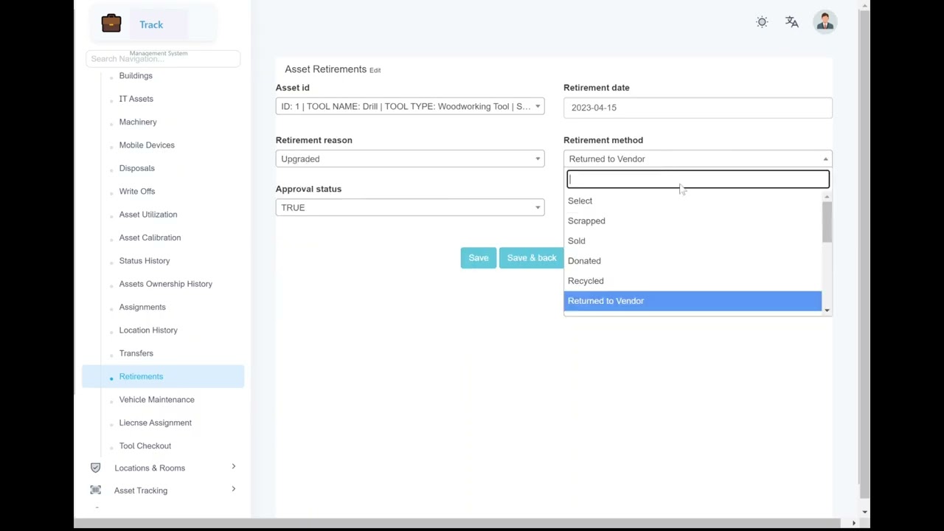Viewport: 944px width, 531px height.
Task: Open the Retirement reason dropdown
Action: (410, 159)
